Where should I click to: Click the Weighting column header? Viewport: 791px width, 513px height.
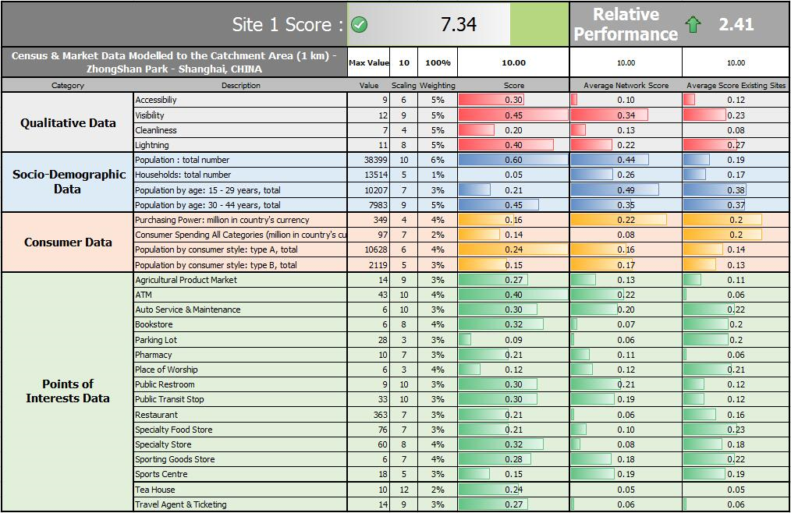[x=438, y=85]
